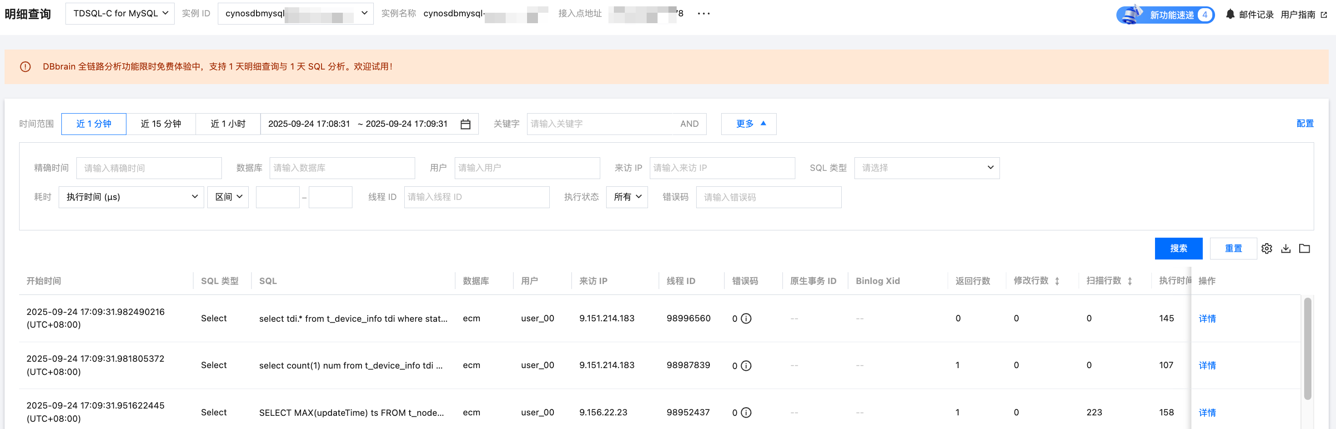Screen dimensions: 1336x429
Task: Select the 近 1 分钟 time range
Action: pyautogui.click(x=93, y=124)
